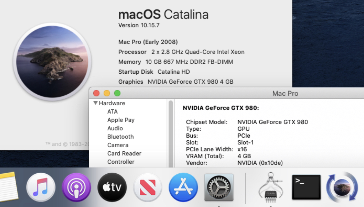This screenshot has width=364, height=207.
Task: Click the Slot-1 value
Action: click(245, 142)
